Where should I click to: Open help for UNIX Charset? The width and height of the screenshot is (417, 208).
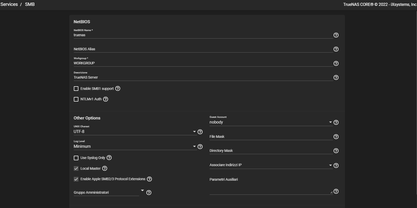(200, 132)
